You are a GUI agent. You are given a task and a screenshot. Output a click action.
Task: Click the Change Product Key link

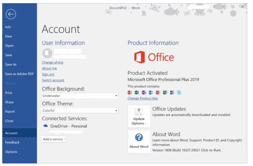click(x=143, y=99)
